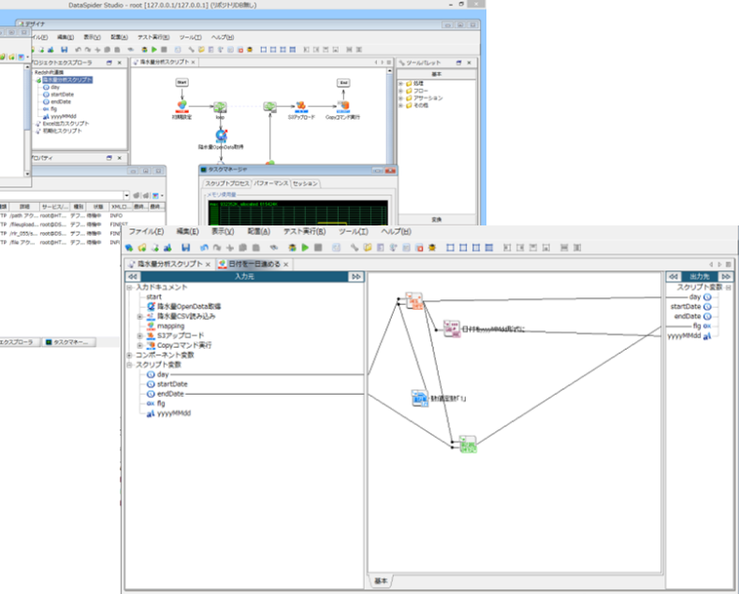
Task: Click the right double-arrow button in 出力先 header
Action: point(724,277)
